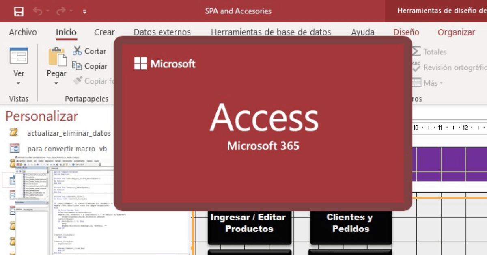Click the SPA and Accesories title
Viewport: 487px width, 255px height.
(x=238, y=11)
